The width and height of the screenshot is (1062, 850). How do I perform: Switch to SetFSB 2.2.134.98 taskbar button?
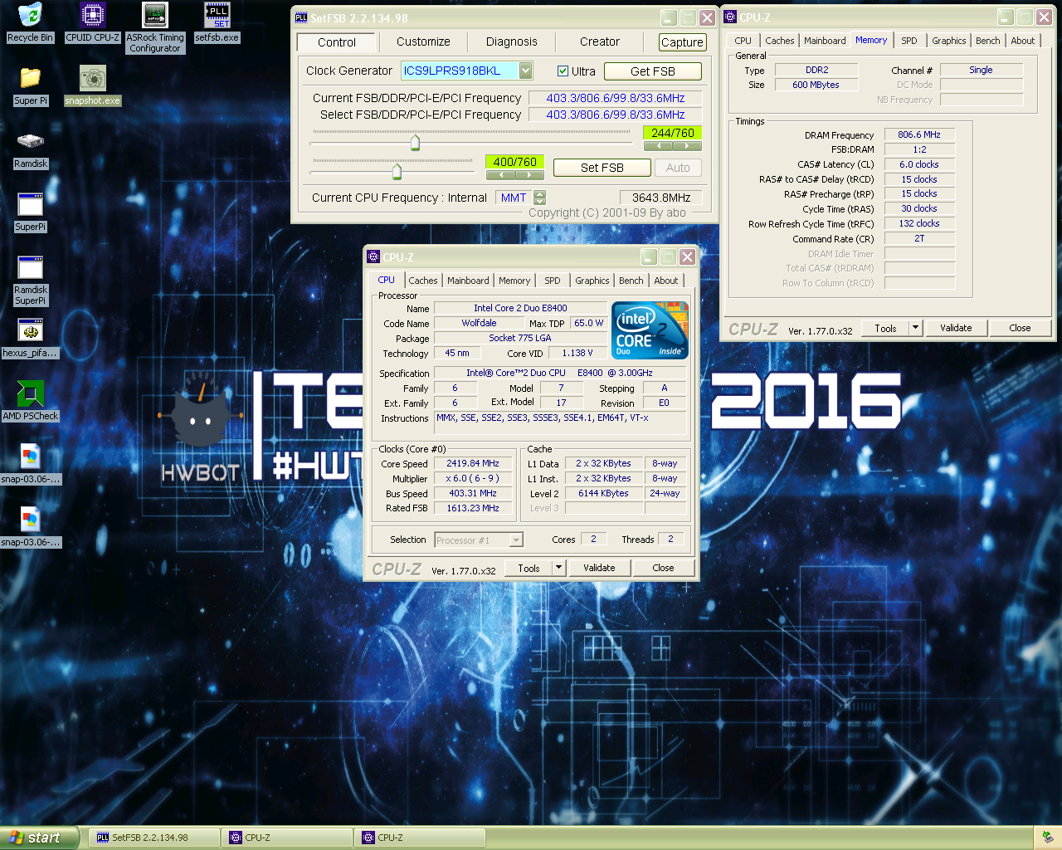(153, 838)
